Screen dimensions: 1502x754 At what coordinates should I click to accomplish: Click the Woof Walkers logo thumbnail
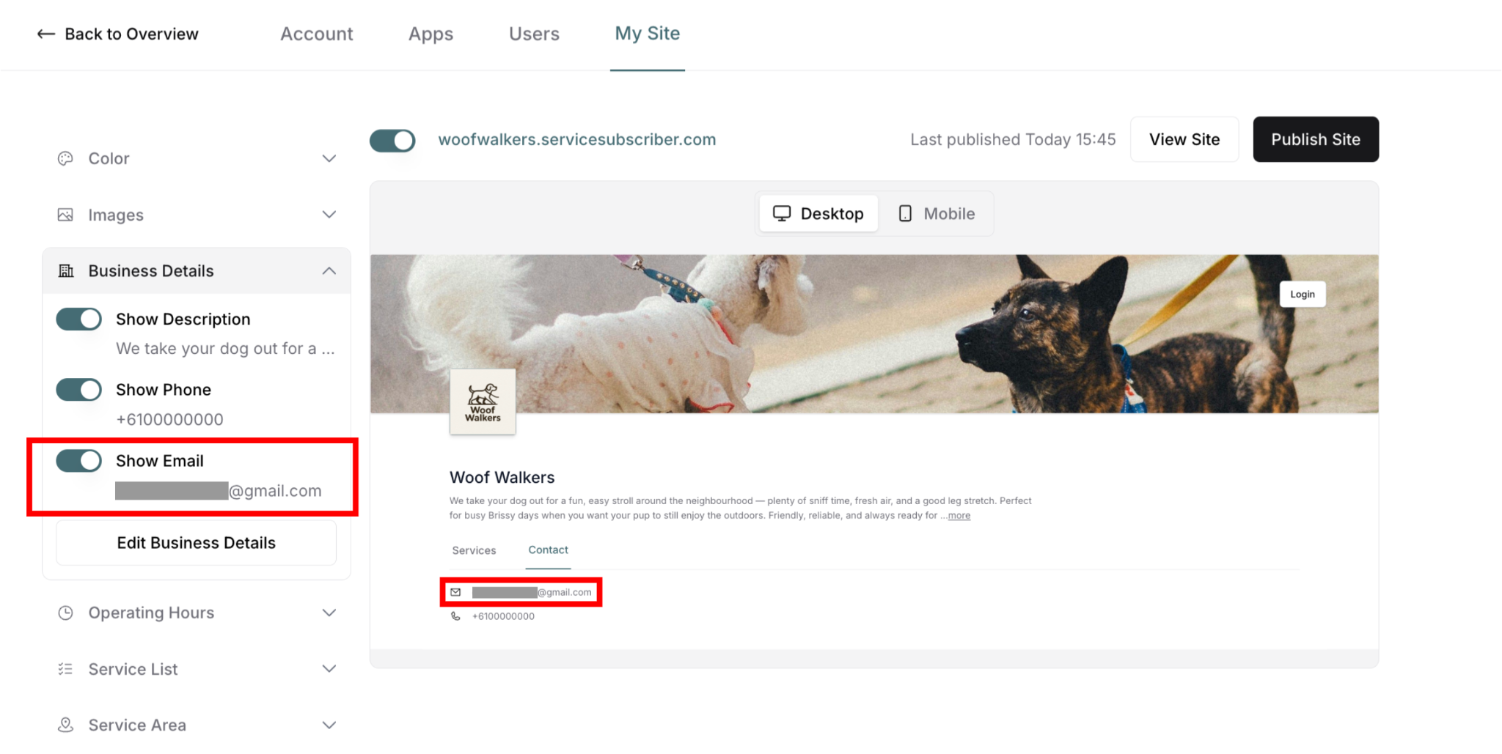click(483, 402)
